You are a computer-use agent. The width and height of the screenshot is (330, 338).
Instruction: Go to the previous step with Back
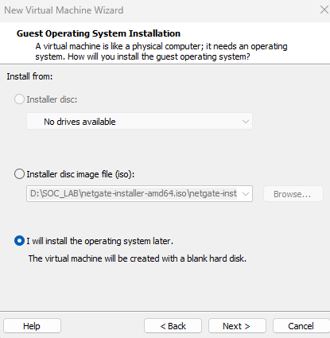point(173,326)
